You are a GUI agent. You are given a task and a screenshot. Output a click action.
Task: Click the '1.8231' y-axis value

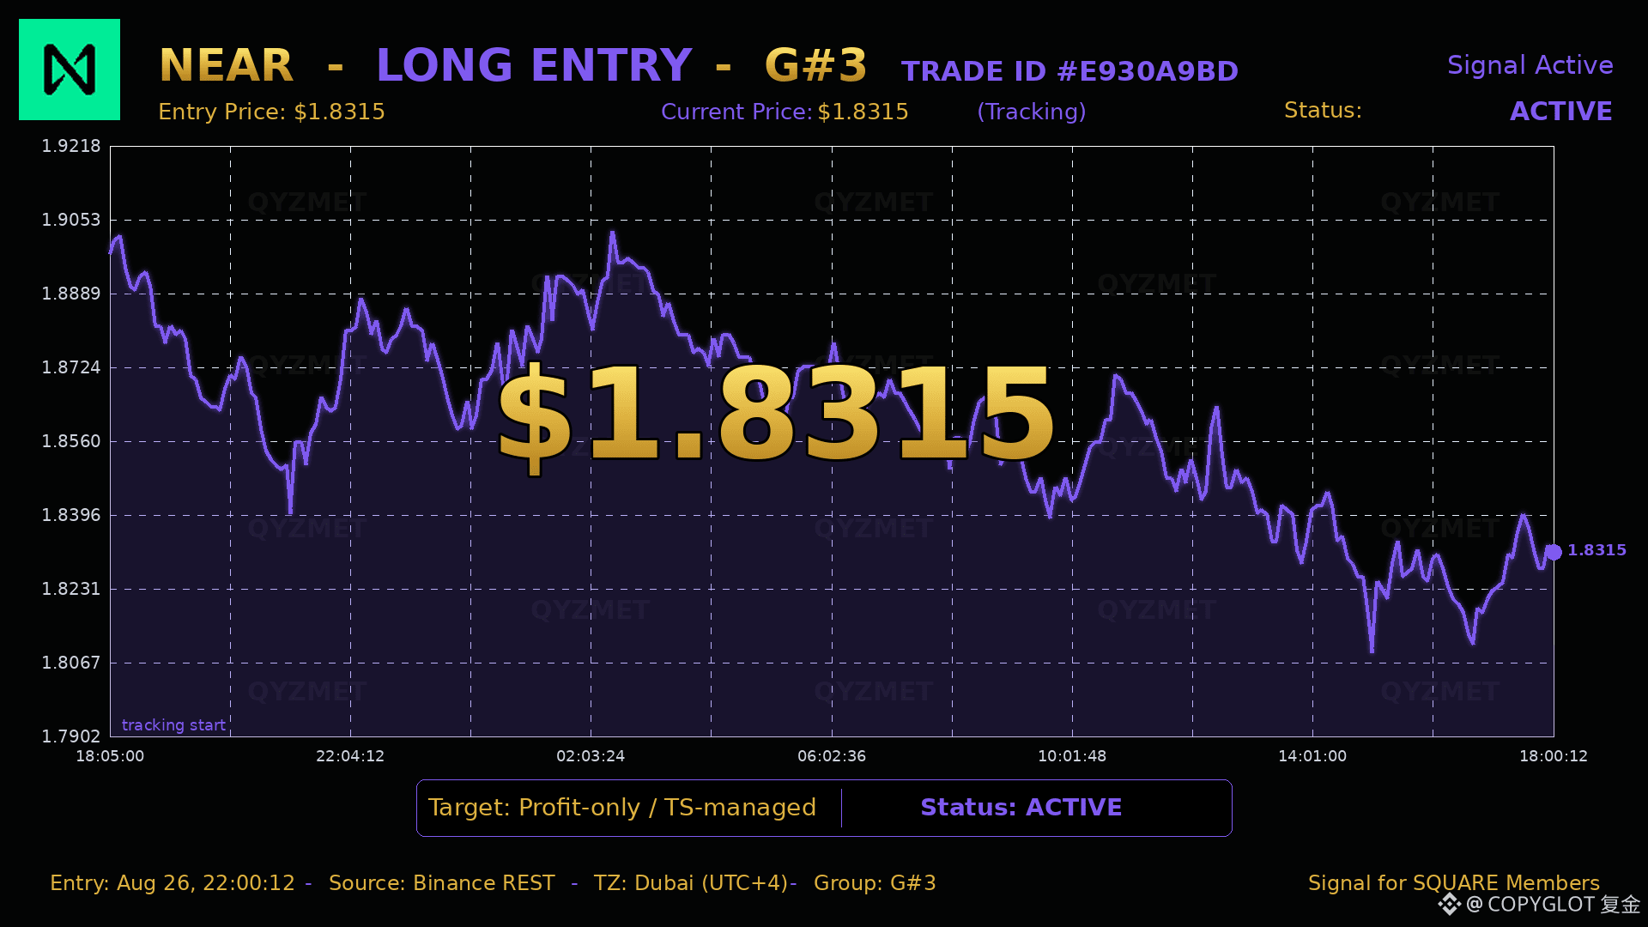[x=71, y=589]
